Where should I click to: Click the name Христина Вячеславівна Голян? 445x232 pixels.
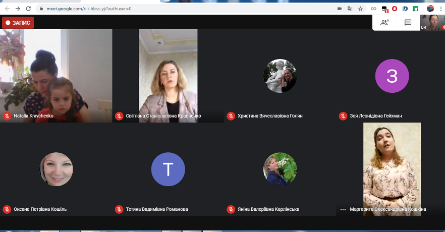tap(270, 116)
